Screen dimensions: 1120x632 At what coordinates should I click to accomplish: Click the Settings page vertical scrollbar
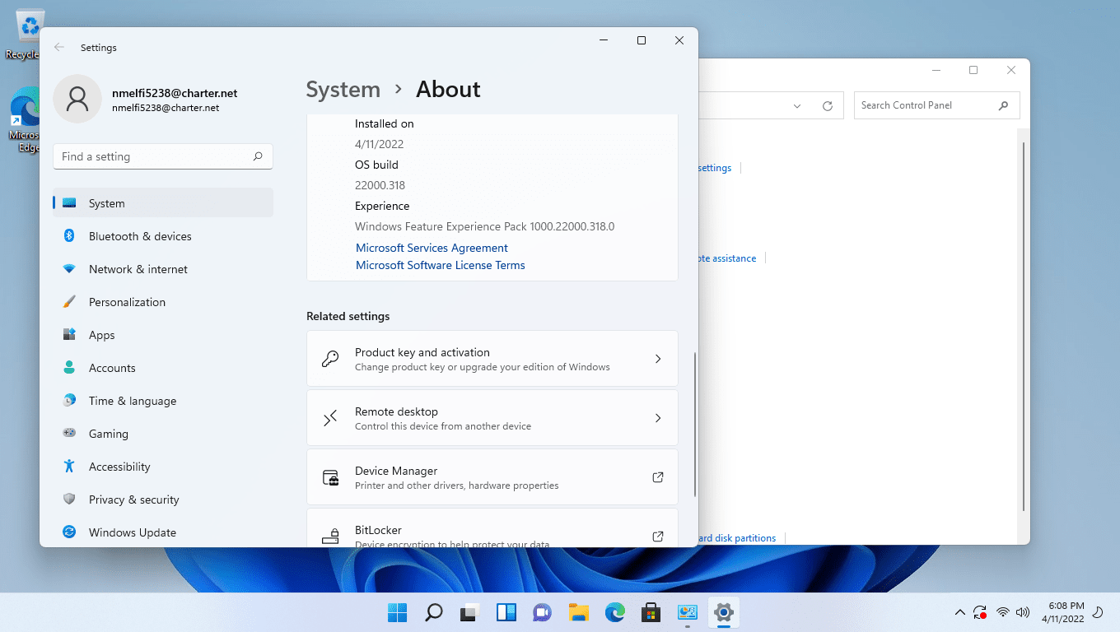point(696,425)
